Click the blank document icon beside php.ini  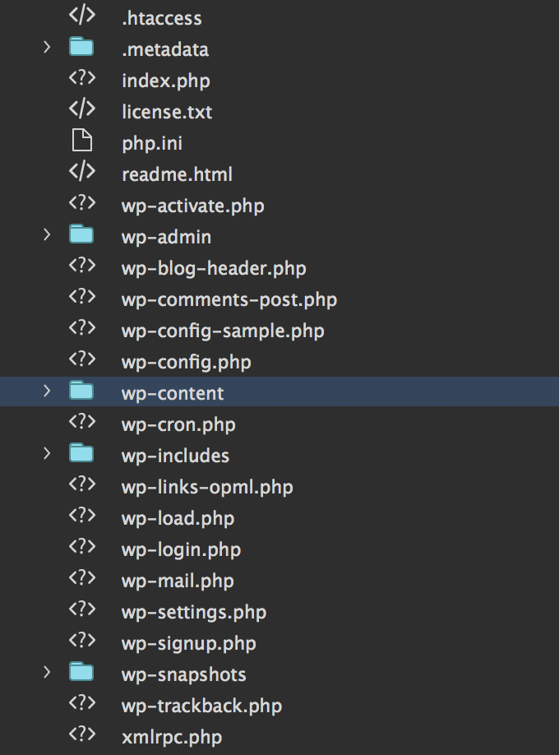coord(82,140)
